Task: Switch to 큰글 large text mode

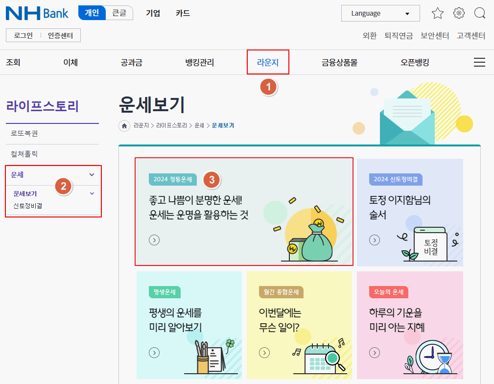Action: [x=119, y=13]
